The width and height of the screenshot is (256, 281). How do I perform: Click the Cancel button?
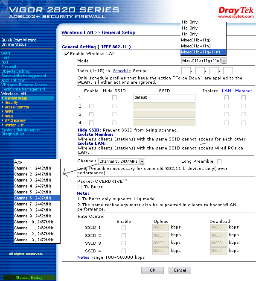click(180, 270)
